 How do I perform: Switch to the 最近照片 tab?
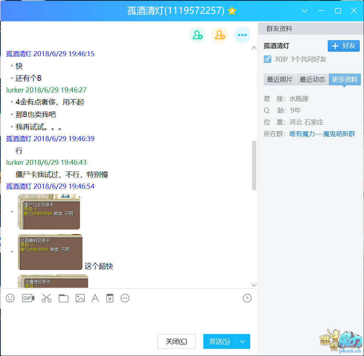pyautogui.click(x=279, y=80)
